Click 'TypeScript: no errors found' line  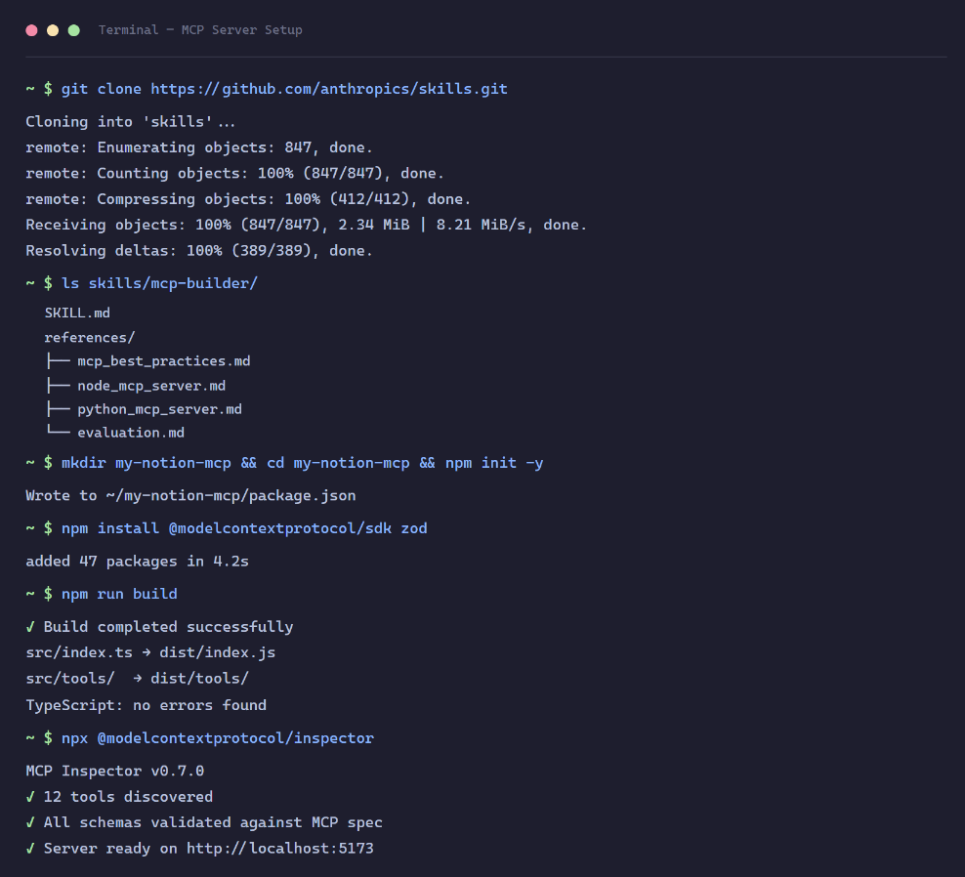[146, 705]
